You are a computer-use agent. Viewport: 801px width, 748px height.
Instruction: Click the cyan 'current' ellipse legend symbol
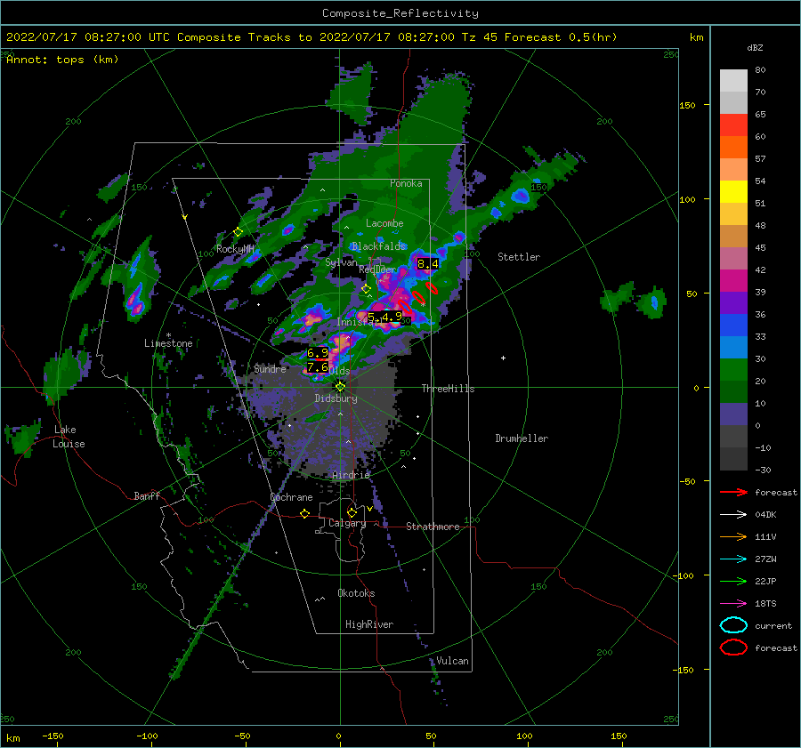(733, 625)
